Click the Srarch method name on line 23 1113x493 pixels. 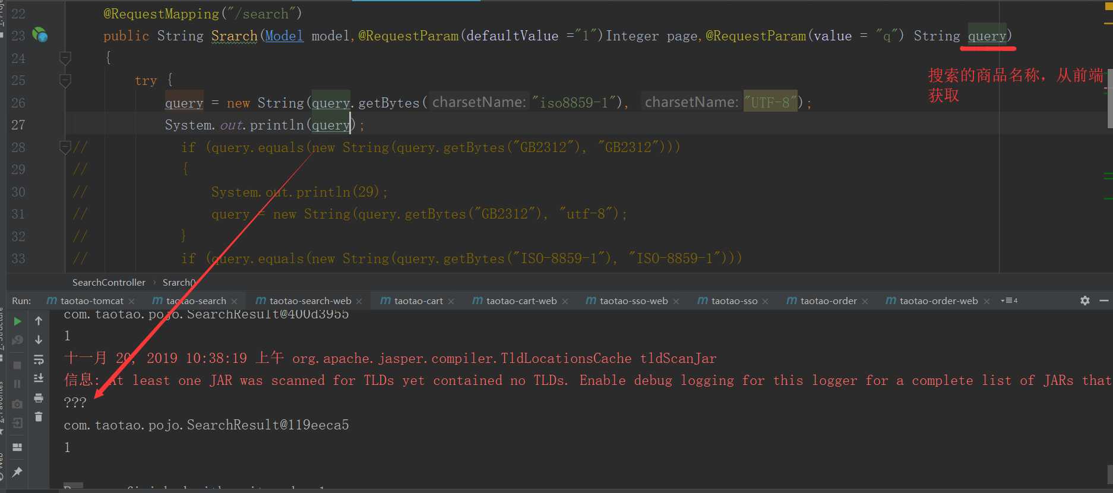235,36
